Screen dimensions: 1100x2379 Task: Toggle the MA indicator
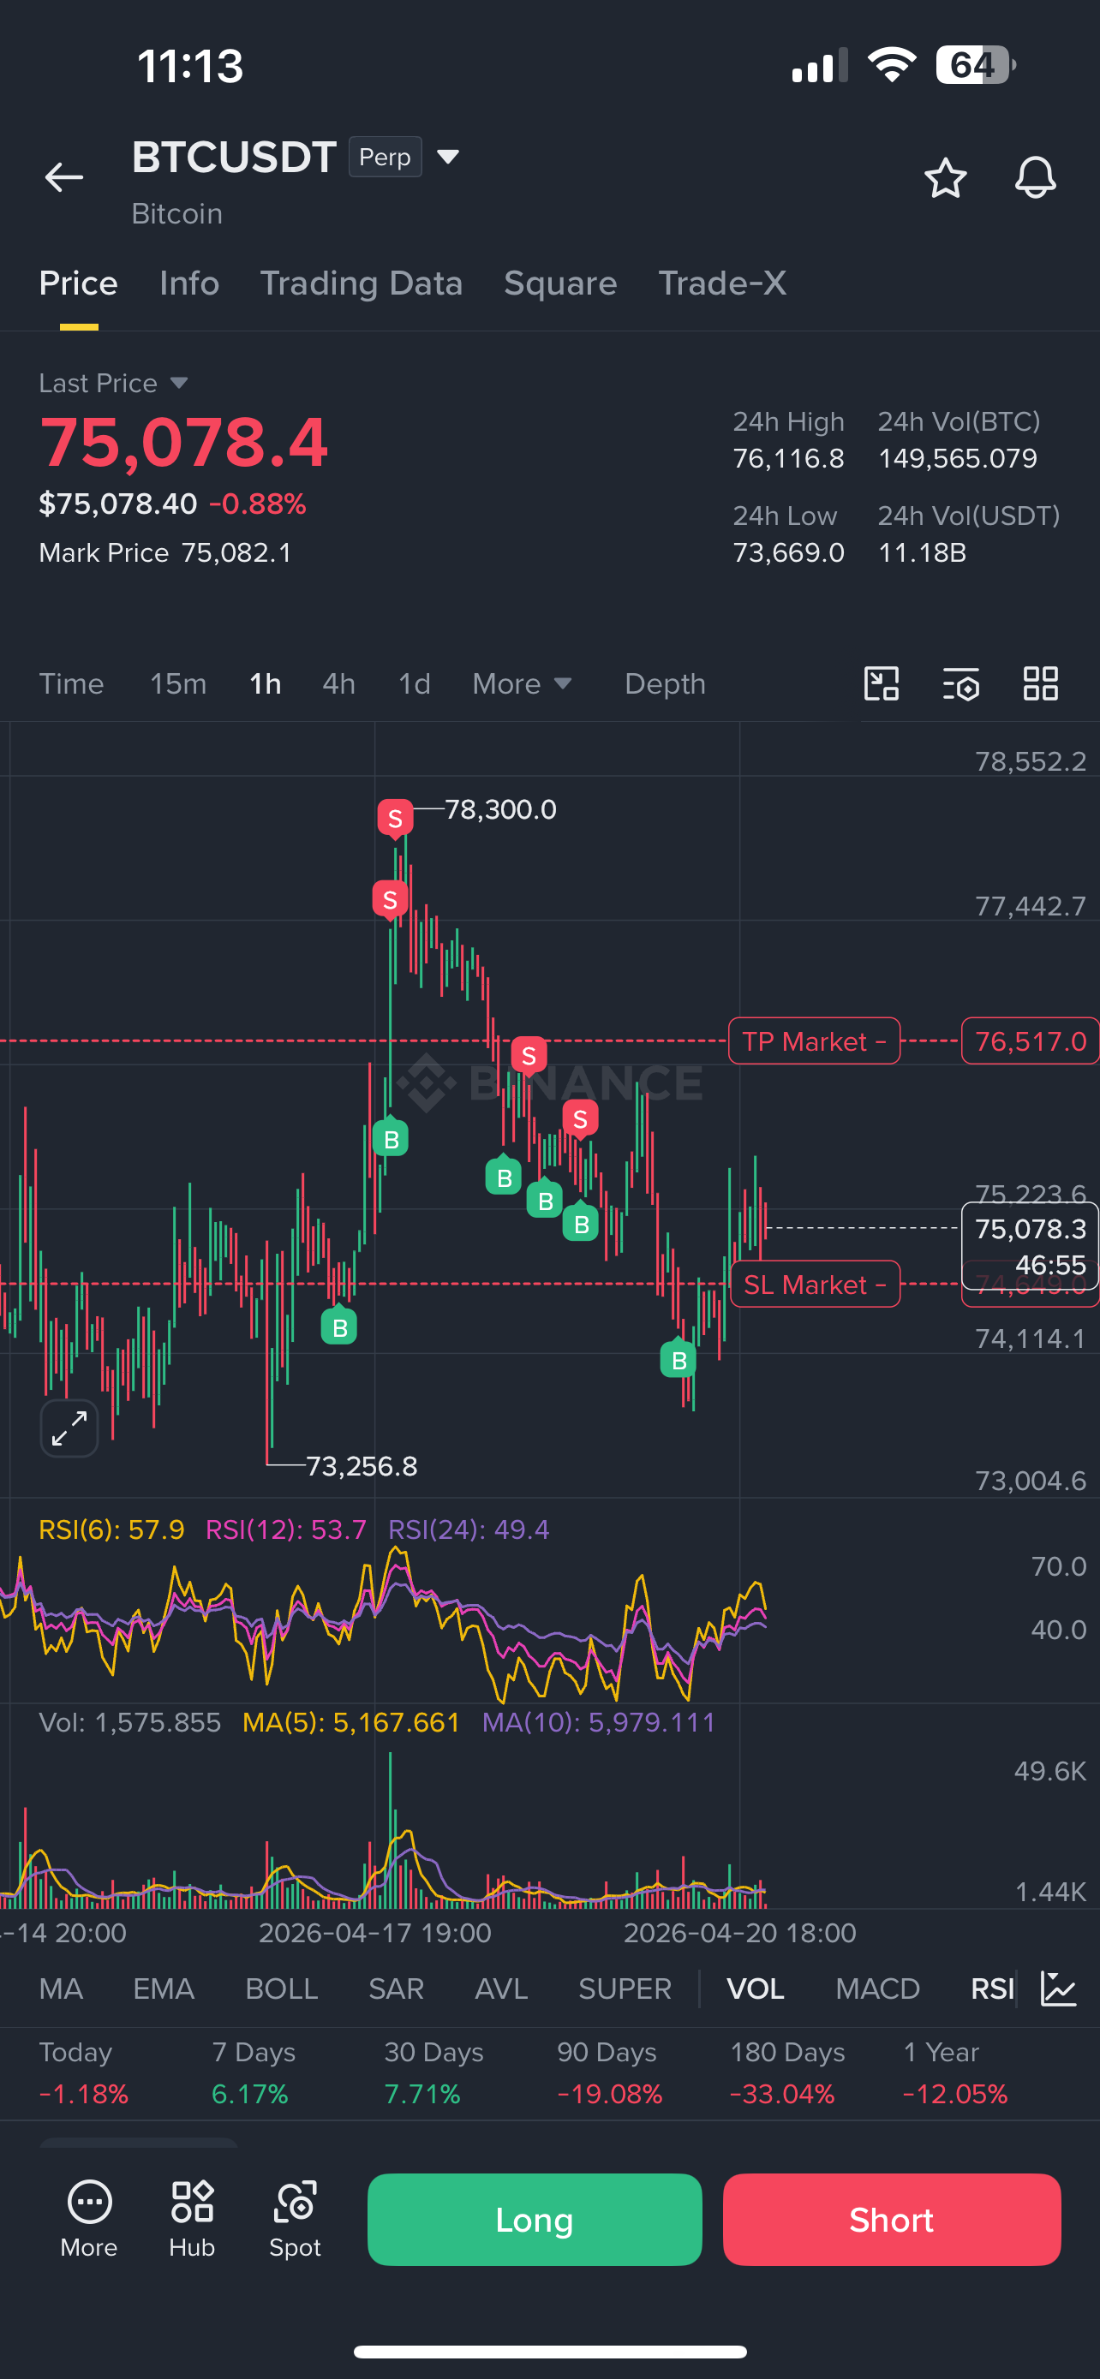(x=61, y=1988)
